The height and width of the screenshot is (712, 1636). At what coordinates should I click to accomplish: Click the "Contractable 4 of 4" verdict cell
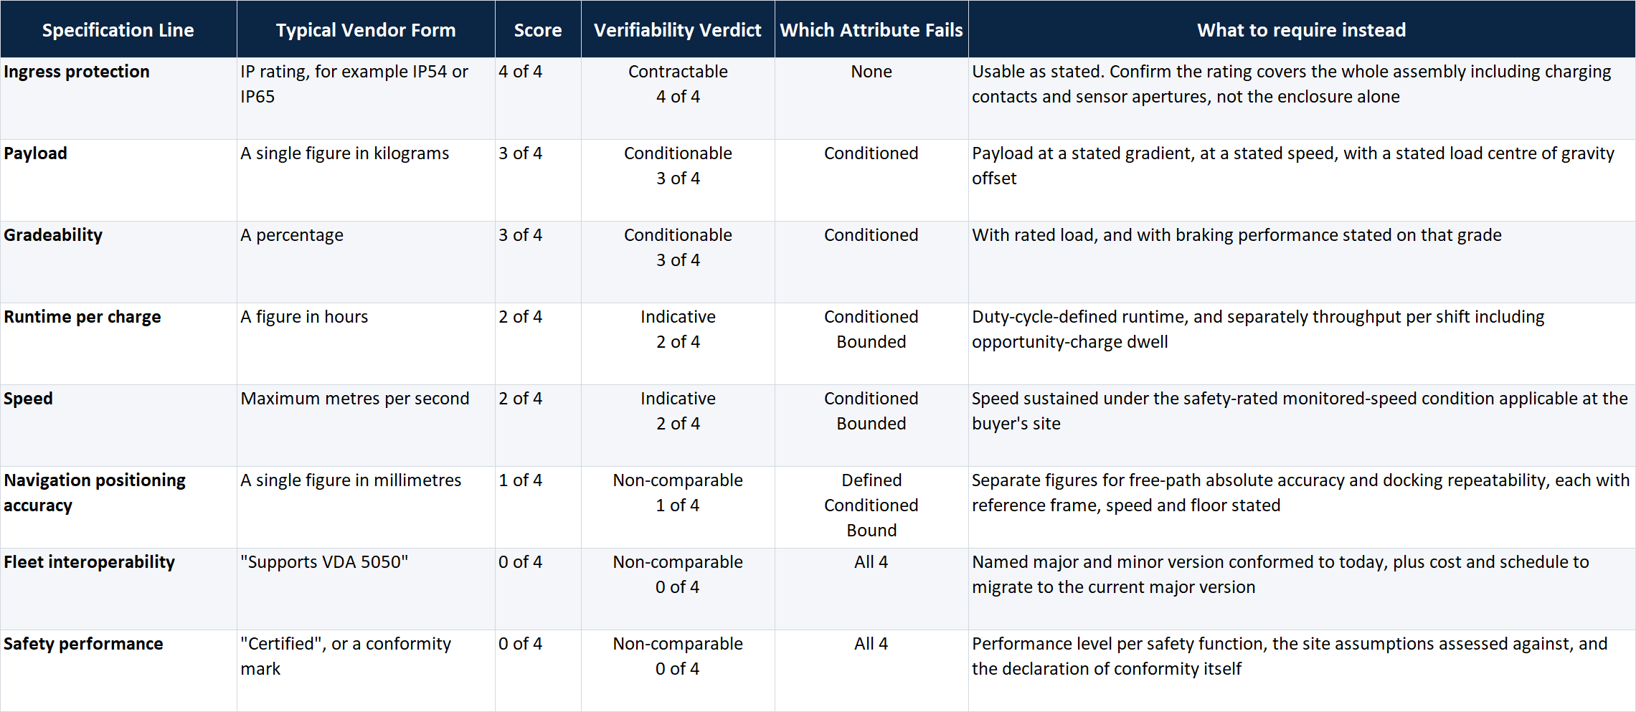pyautogui.click(x=678, y=98)
